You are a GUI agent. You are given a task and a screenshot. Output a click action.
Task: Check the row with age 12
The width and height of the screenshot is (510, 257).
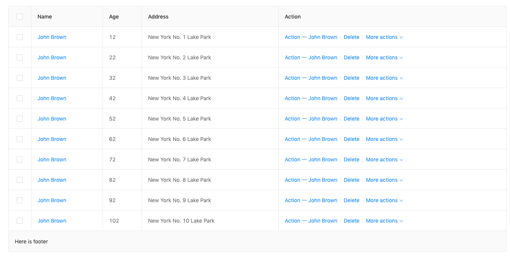pyautogui.click(x=20, y=37)
